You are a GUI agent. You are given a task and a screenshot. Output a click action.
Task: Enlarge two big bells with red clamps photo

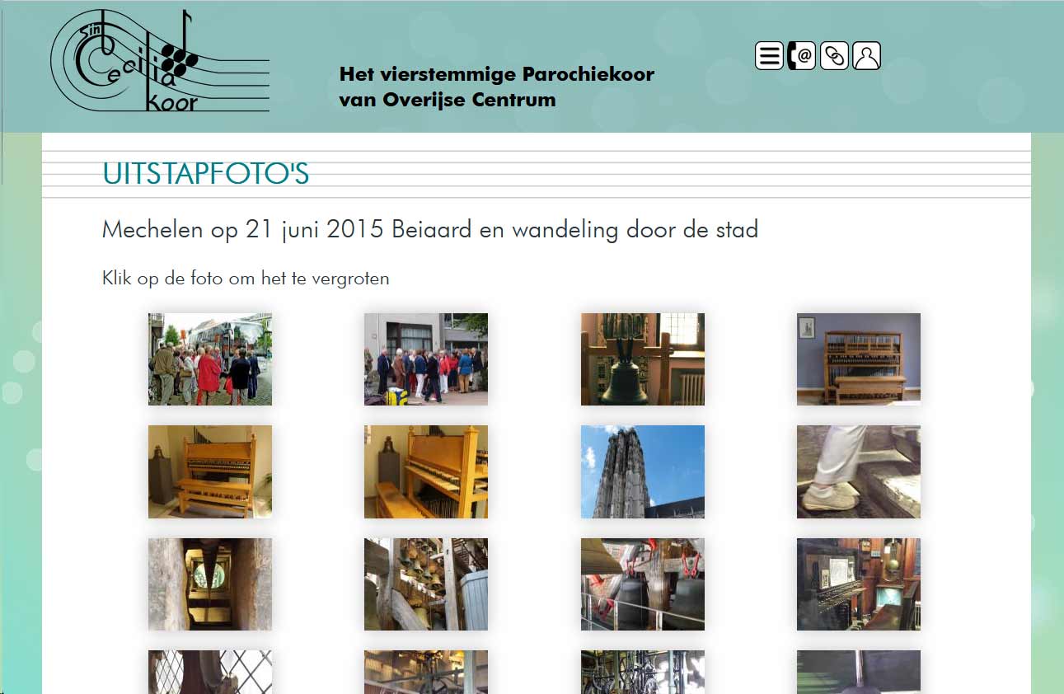point(643,584)
